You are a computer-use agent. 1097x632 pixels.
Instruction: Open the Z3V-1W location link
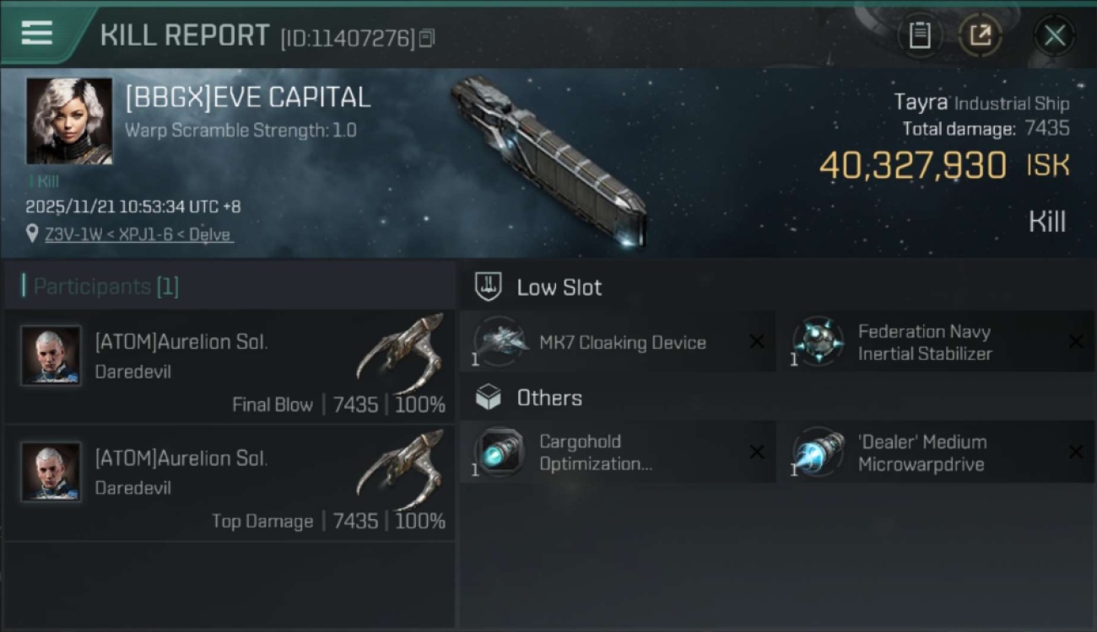click(x=139, y=235)
